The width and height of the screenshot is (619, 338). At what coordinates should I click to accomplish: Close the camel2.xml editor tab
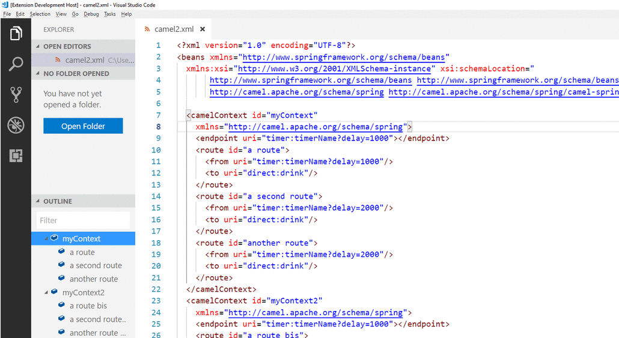click(203, 29)
